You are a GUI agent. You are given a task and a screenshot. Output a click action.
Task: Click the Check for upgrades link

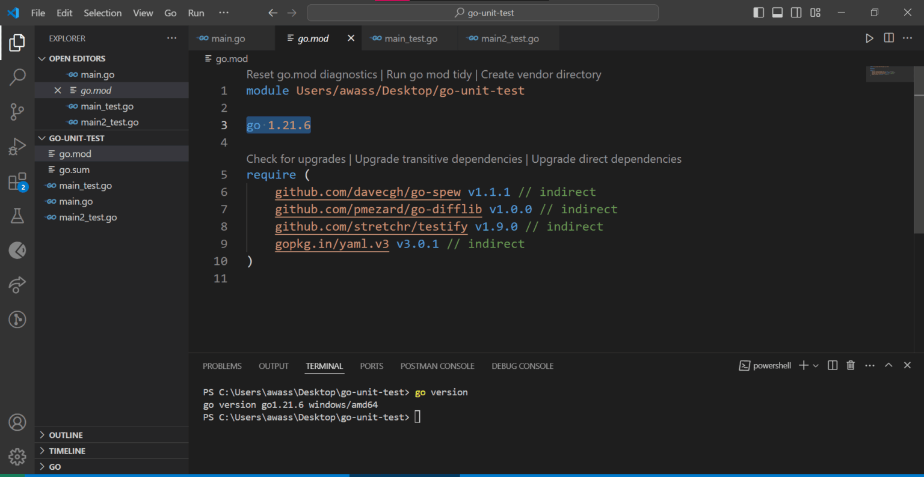pos(296,159)
